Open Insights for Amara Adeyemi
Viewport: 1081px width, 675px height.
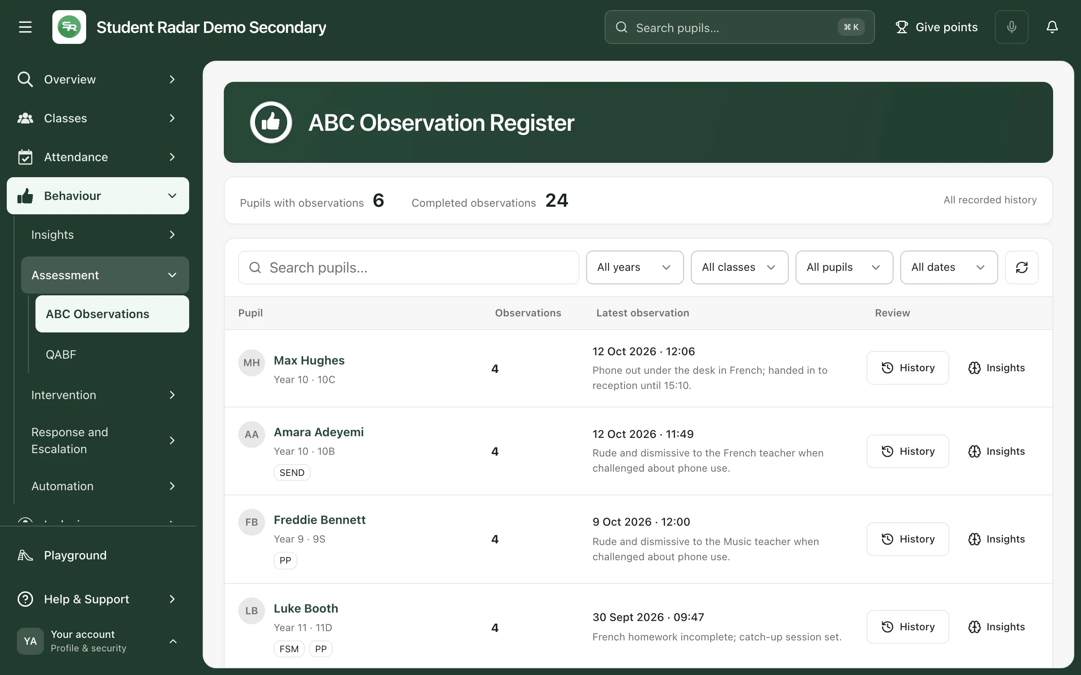click(x=996, y=451)
